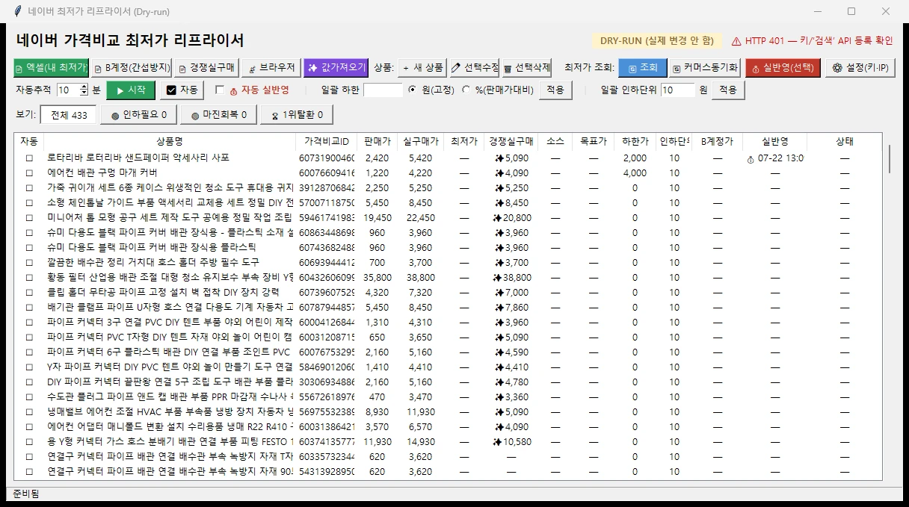909x507 pixels.
Task: Click the red 실반영(선택) button
Action: point(783,67)
